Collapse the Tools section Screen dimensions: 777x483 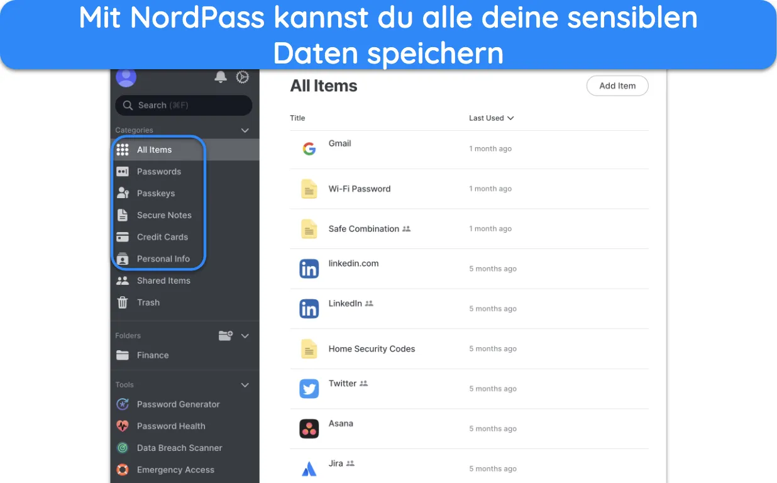245,385
